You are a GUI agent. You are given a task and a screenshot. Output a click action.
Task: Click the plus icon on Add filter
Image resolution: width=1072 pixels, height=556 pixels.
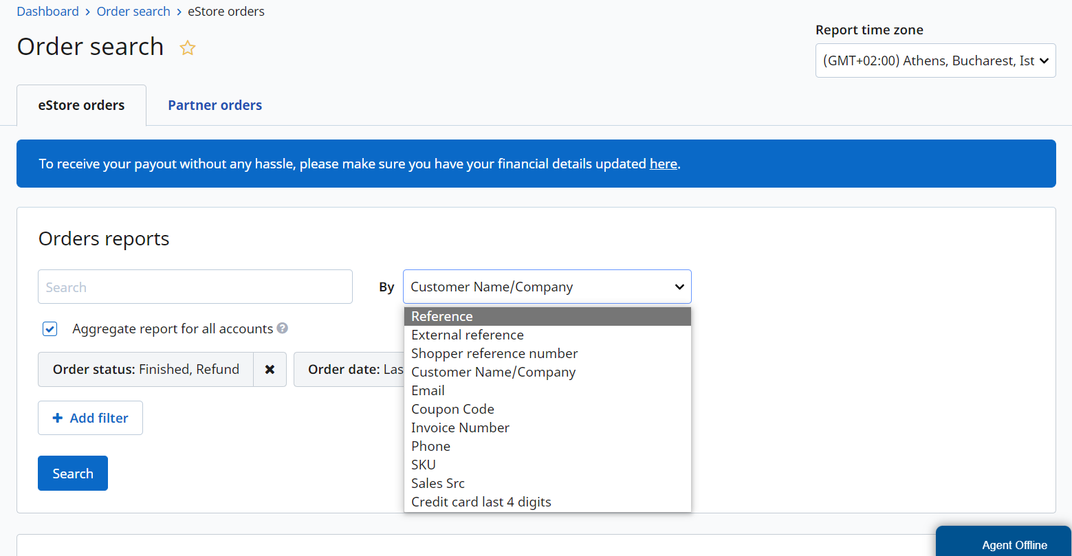point(58,418)
